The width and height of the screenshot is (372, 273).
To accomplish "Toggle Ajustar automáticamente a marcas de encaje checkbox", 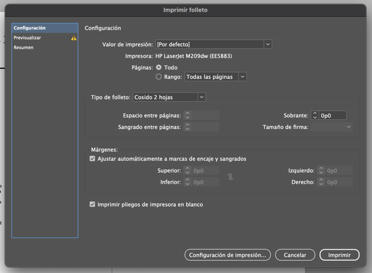I will [92, 159].
